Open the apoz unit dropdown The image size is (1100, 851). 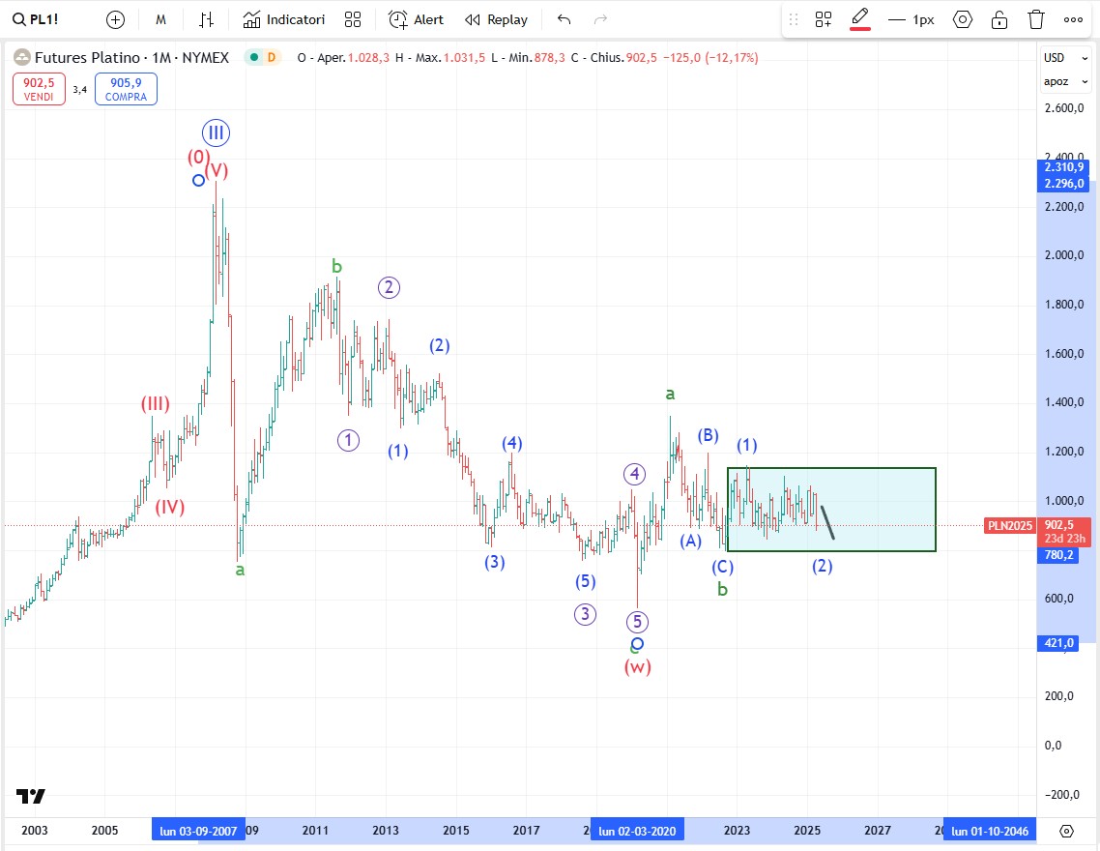click(1065, 81)
